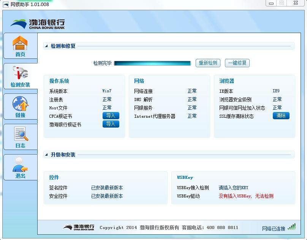Import the CFCA根证书 via 导入
This screenshot has height=240, width=307.
tap(111, 116)
